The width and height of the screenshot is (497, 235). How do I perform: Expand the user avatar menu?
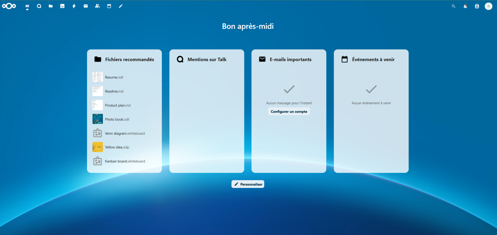488,6
